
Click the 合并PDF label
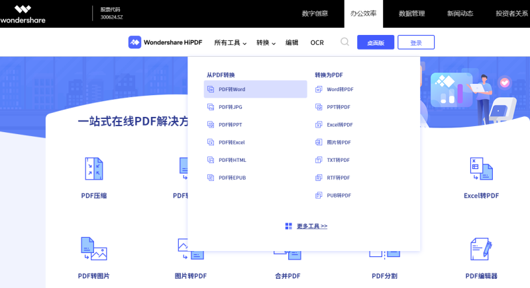click(x=288, y=276)
